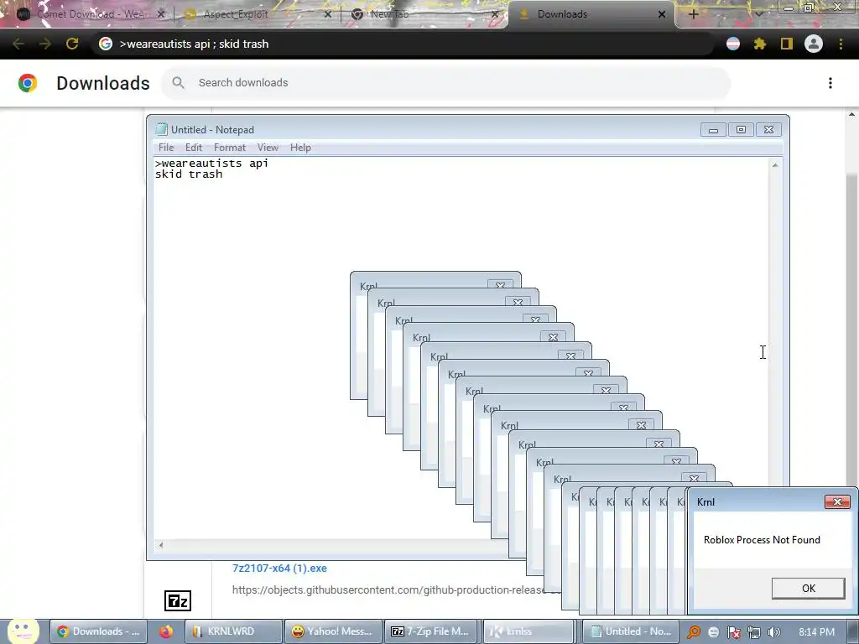
Task: Click the orange magnifier tray icon
Action: click(694, 632)
